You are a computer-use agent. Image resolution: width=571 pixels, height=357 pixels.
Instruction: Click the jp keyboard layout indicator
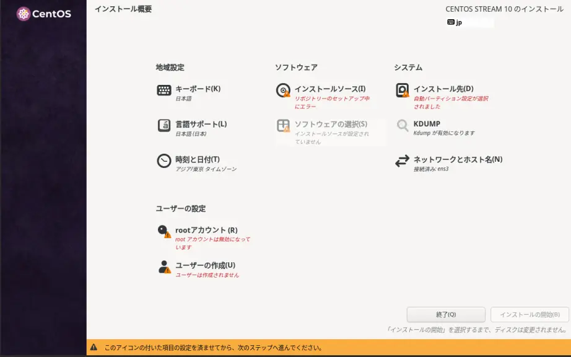pyautogui.click(x=455, y=22)
